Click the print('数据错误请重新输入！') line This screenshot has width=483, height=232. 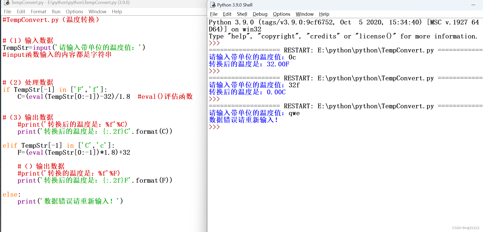click(x=70, y=201)
